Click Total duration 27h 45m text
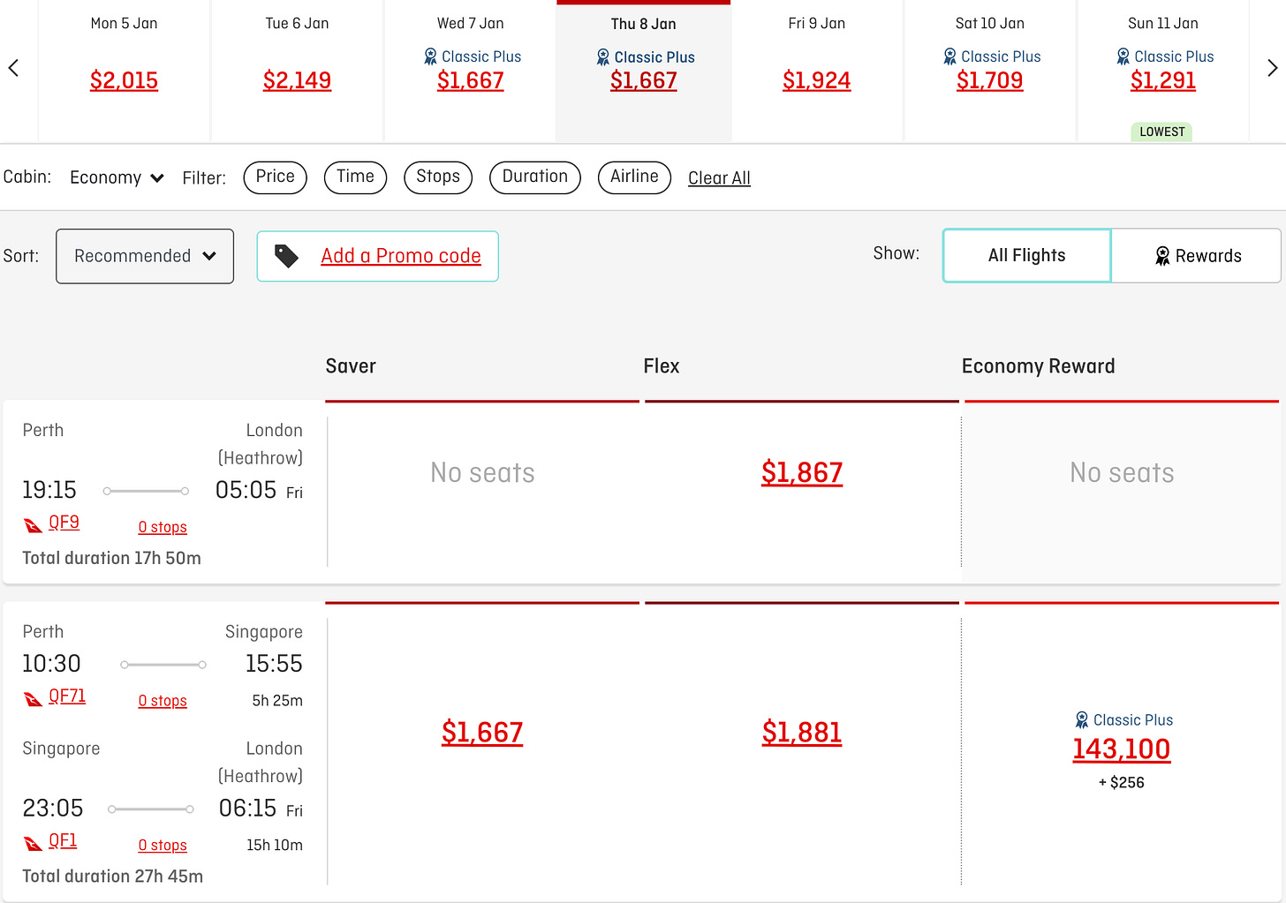This screenshot has height=903, width=1286. [x=113, y=877]
